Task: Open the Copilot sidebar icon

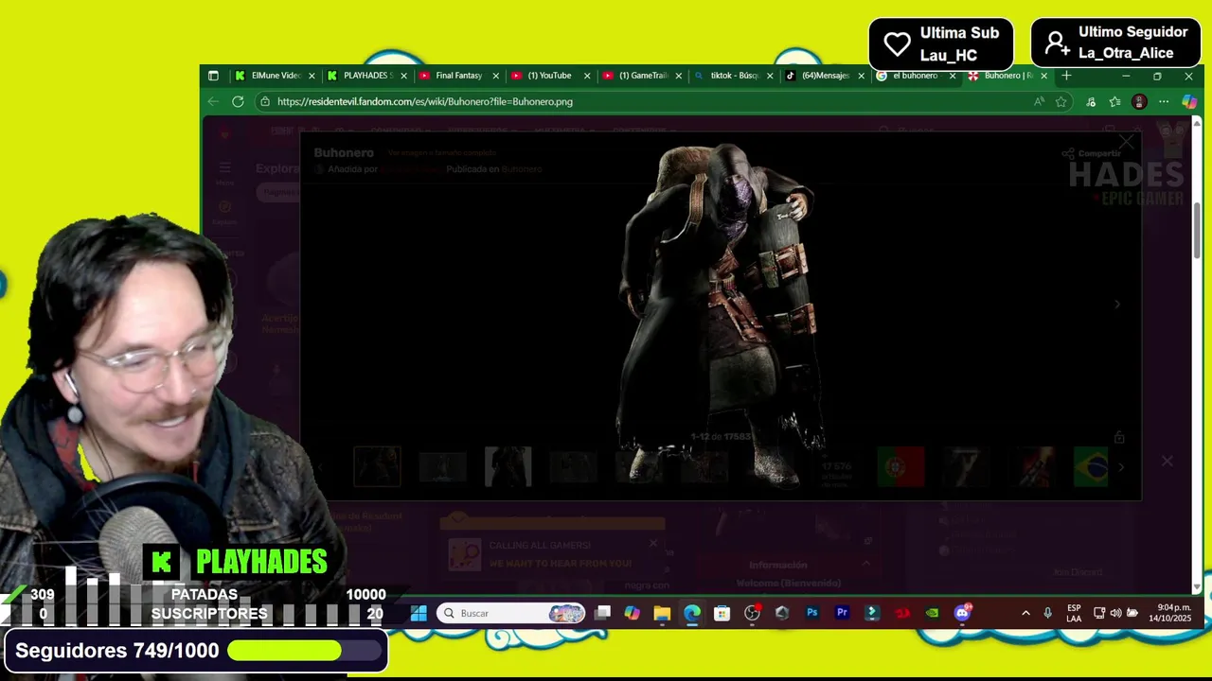Action: (x=1189, y=101)
